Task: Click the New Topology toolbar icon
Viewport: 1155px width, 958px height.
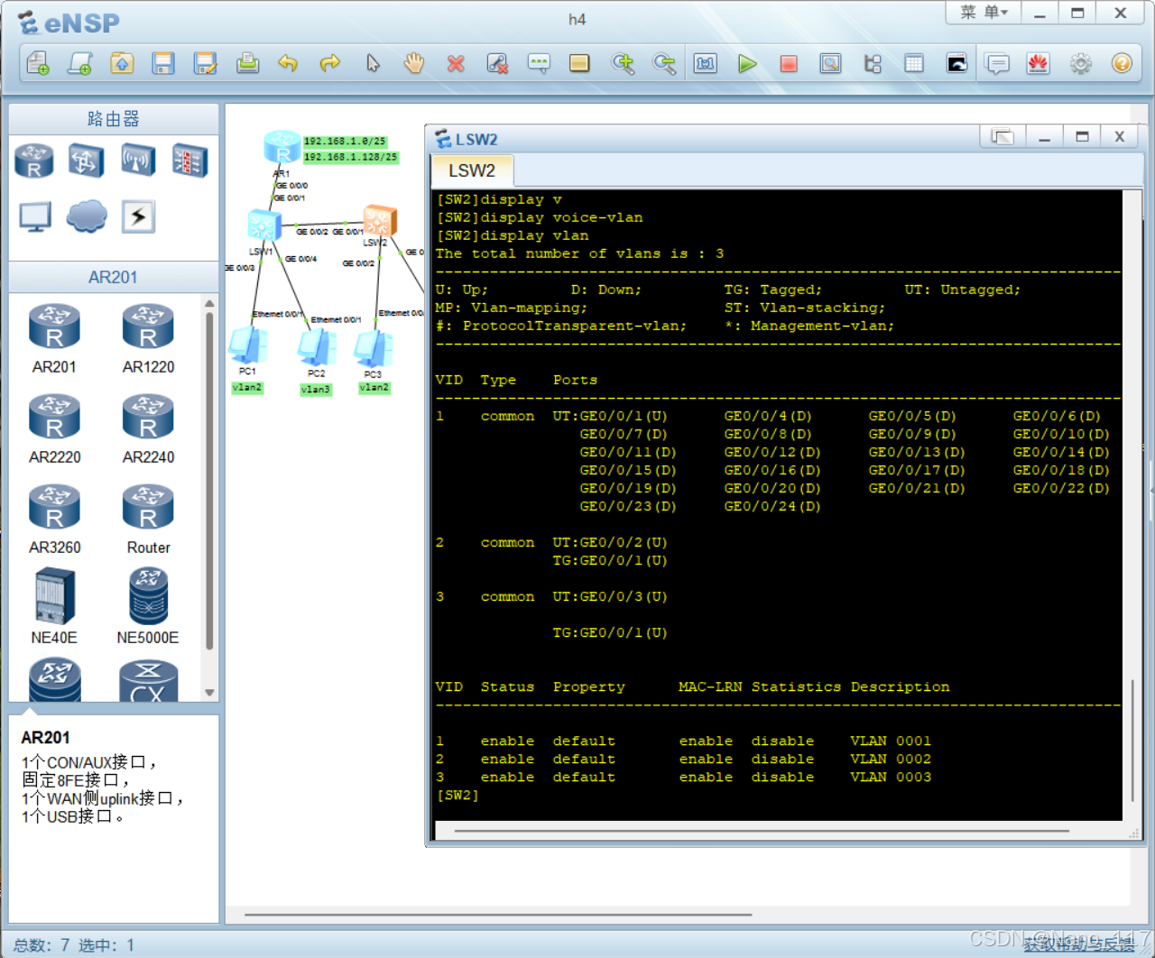Action: pyautogui.click(x=38, y=63)
